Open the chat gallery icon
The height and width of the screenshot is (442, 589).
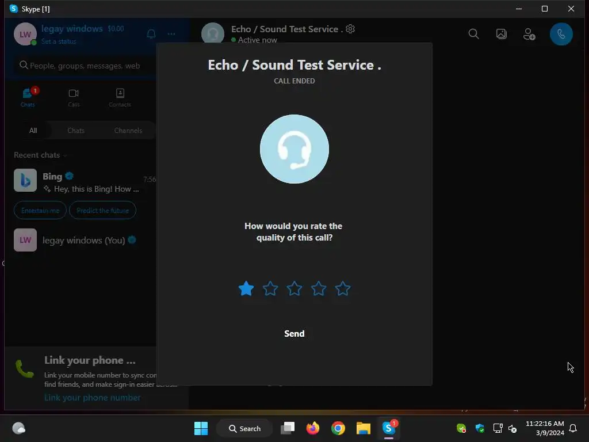point(502,34)
